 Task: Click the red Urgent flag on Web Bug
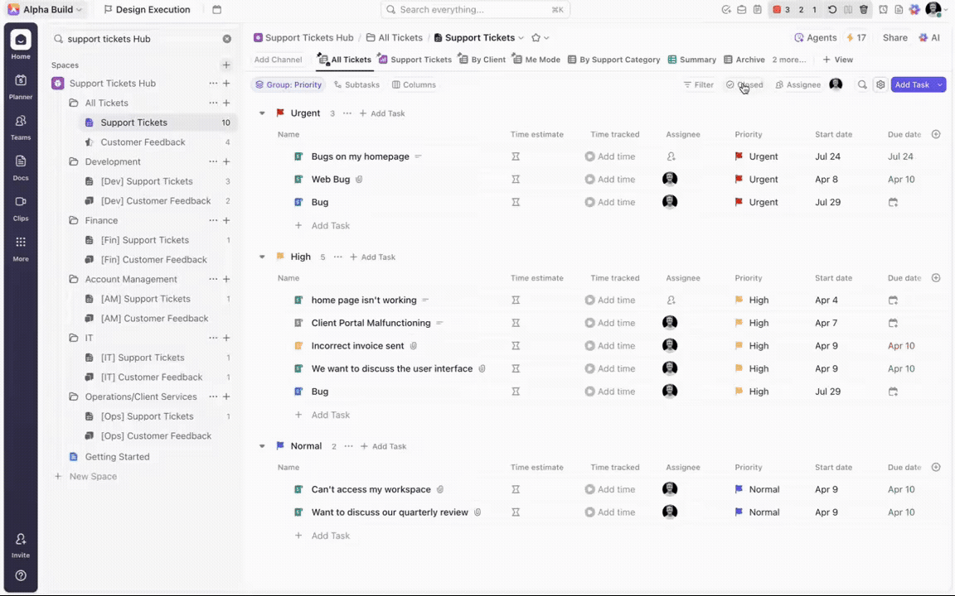pyautogui.click(x=739, y=180)
